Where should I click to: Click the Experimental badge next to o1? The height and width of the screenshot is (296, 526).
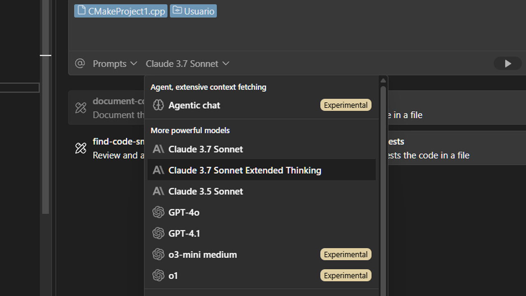pyautogui.click(x=346, y=275)
